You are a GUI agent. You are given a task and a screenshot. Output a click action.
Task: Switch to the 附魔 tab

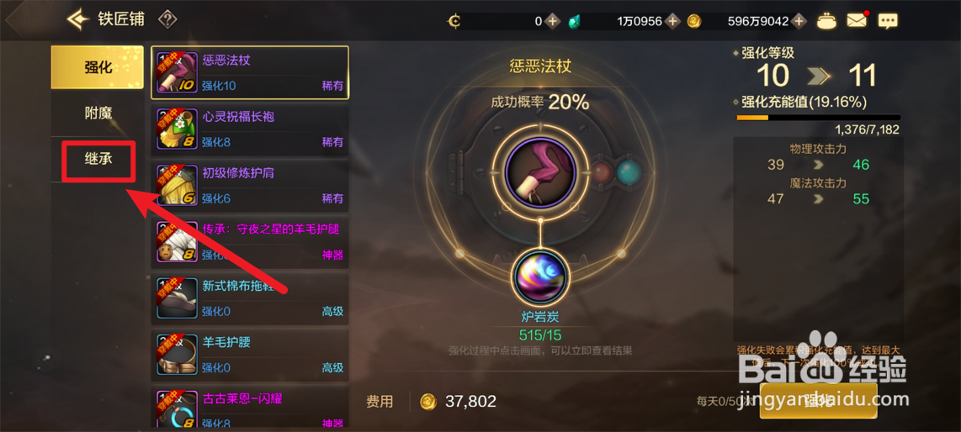(x=98, y=113)
